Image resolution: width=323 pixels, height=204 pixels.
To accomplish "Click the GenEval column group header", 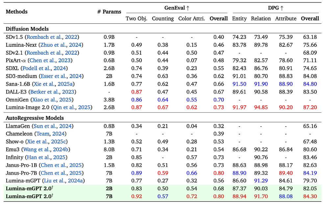I will coord(177,8).
